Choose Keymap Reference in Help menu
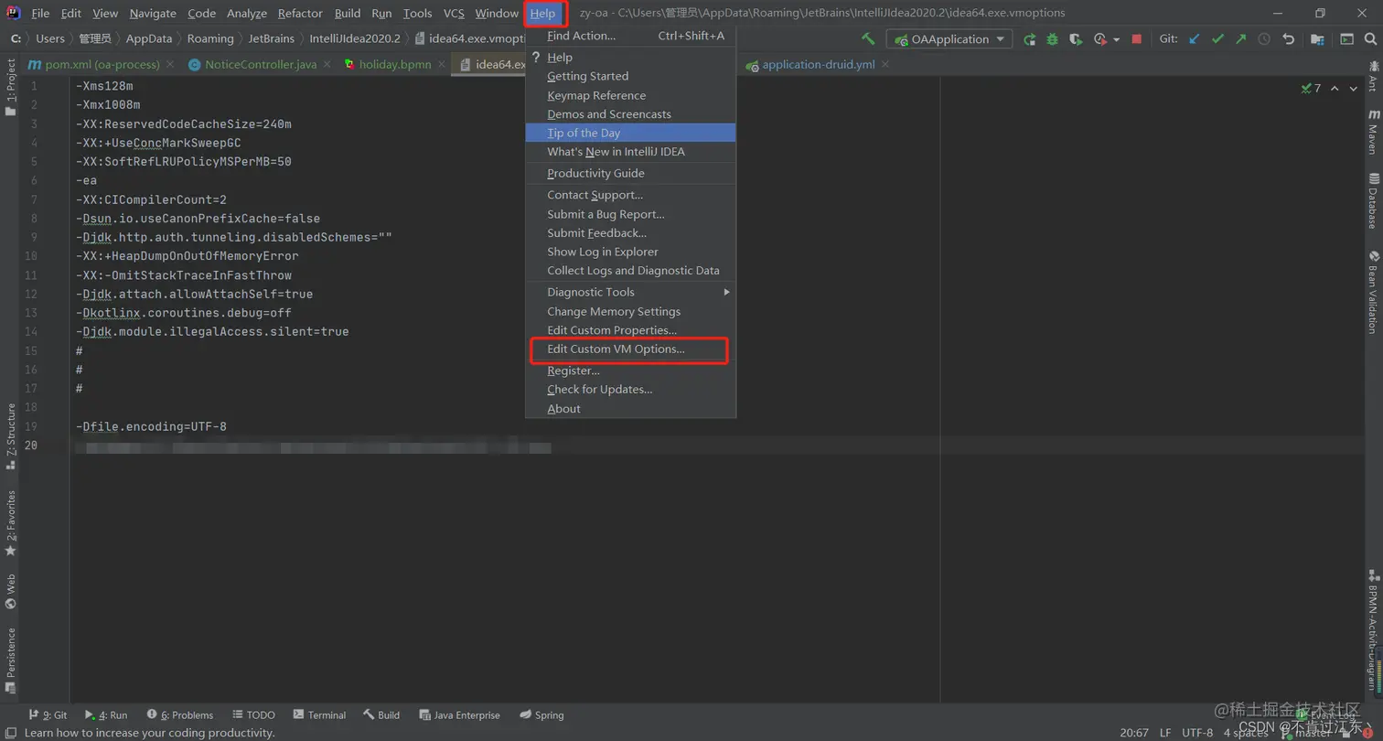This screenshot has width=1383, height=741. pyautogui.click(x=630, y=95)
